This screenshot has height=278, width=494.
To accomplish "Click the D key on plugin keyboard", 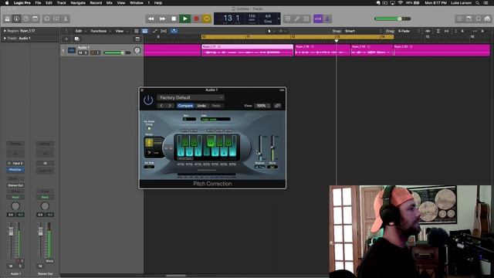I will [189, 153].
